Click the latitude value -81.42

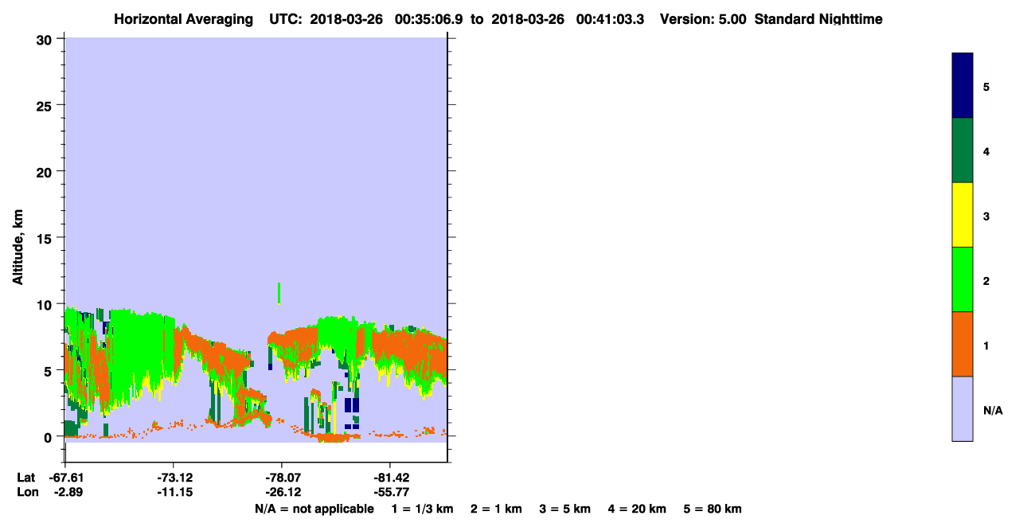click(390, 478)
